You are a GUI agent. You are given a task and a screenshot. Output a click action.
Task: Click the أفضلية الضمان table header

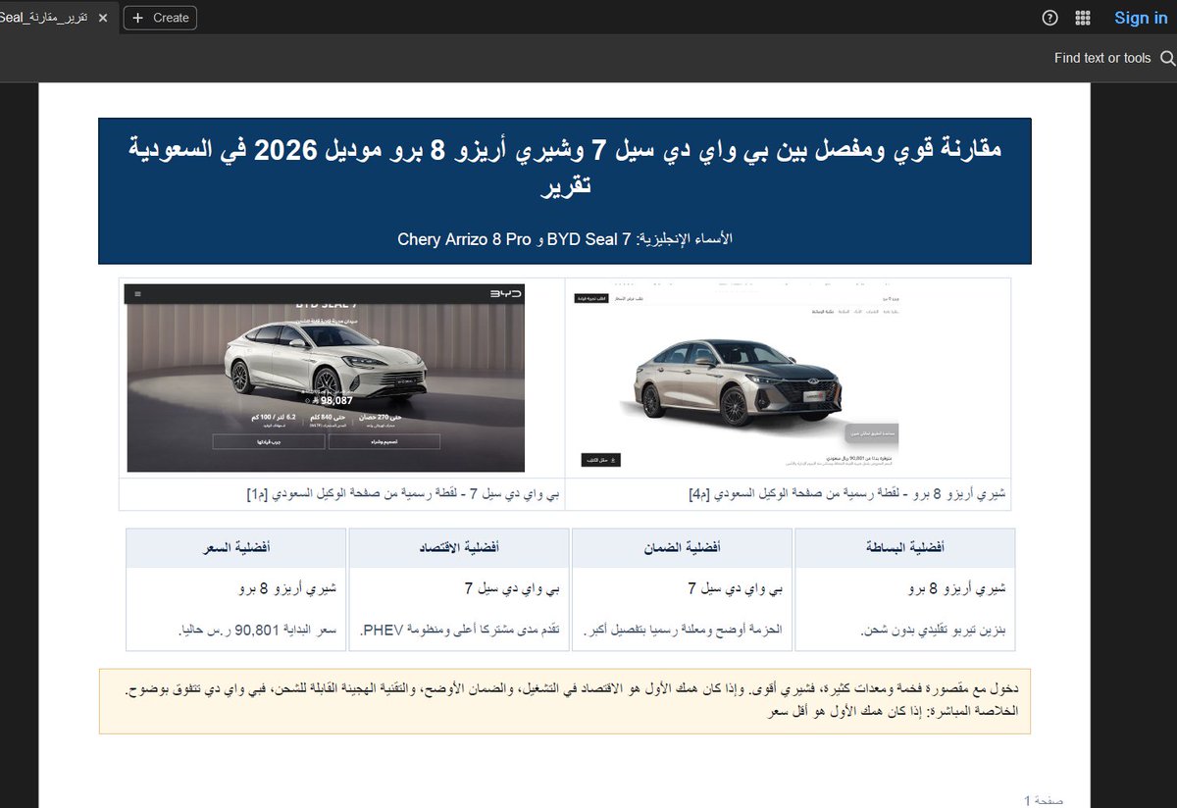tap(683, 547)
